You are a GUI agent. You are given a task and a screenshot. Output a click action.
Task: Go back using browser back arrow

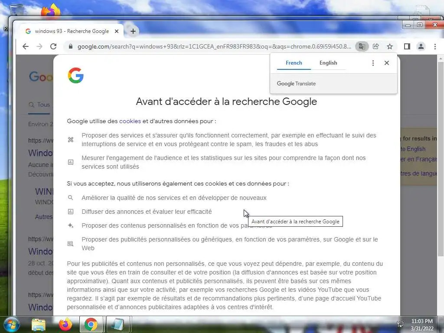[26, 46]
